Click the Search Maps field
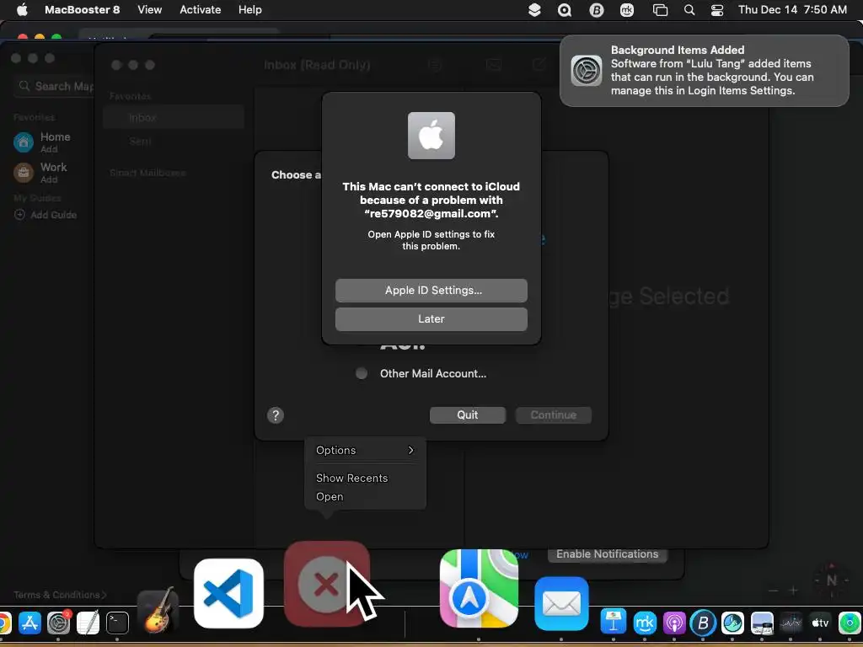863x647 pixels. pos(54,87)
